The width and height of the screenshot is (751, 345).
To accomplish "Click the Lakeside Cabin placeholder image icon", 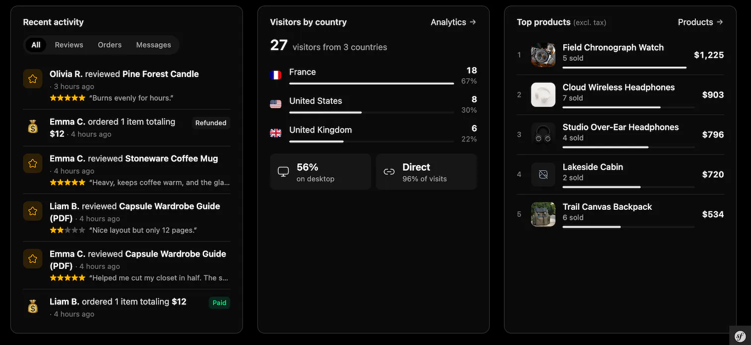I will point(543,174).
